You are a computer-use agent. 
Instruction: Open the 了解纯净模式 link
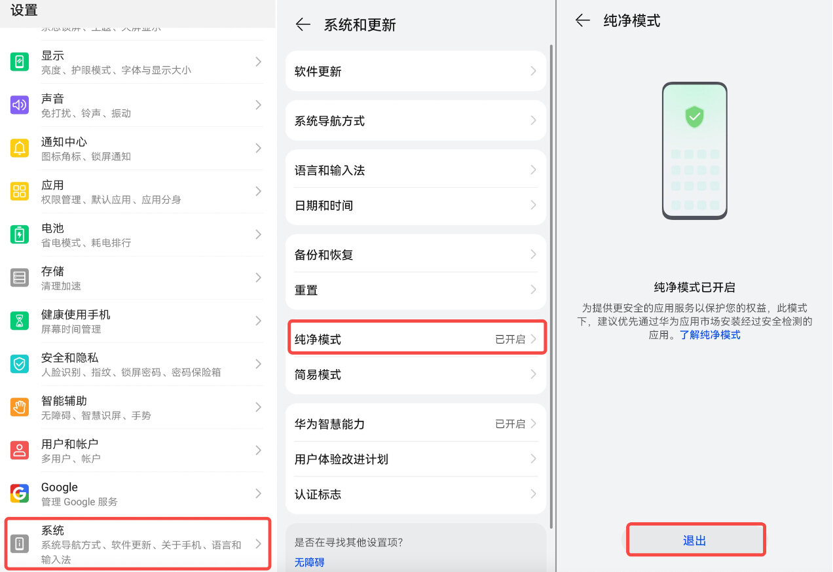pyautogui.click(x=710, y=334)
